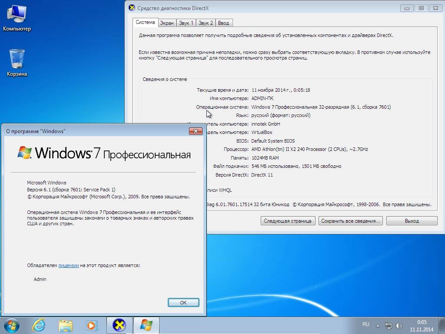
Task: Open the network tray icon
Action: pyautogui.click(x=388, y=326)
